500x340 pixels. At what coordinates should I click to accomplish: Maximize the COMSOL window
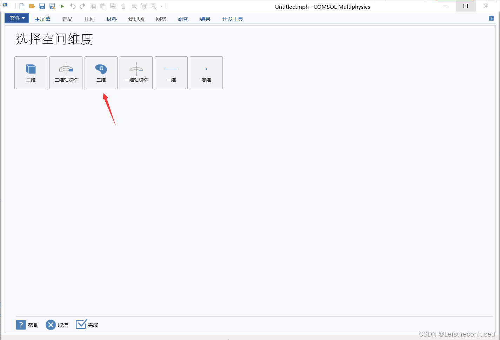466,6
